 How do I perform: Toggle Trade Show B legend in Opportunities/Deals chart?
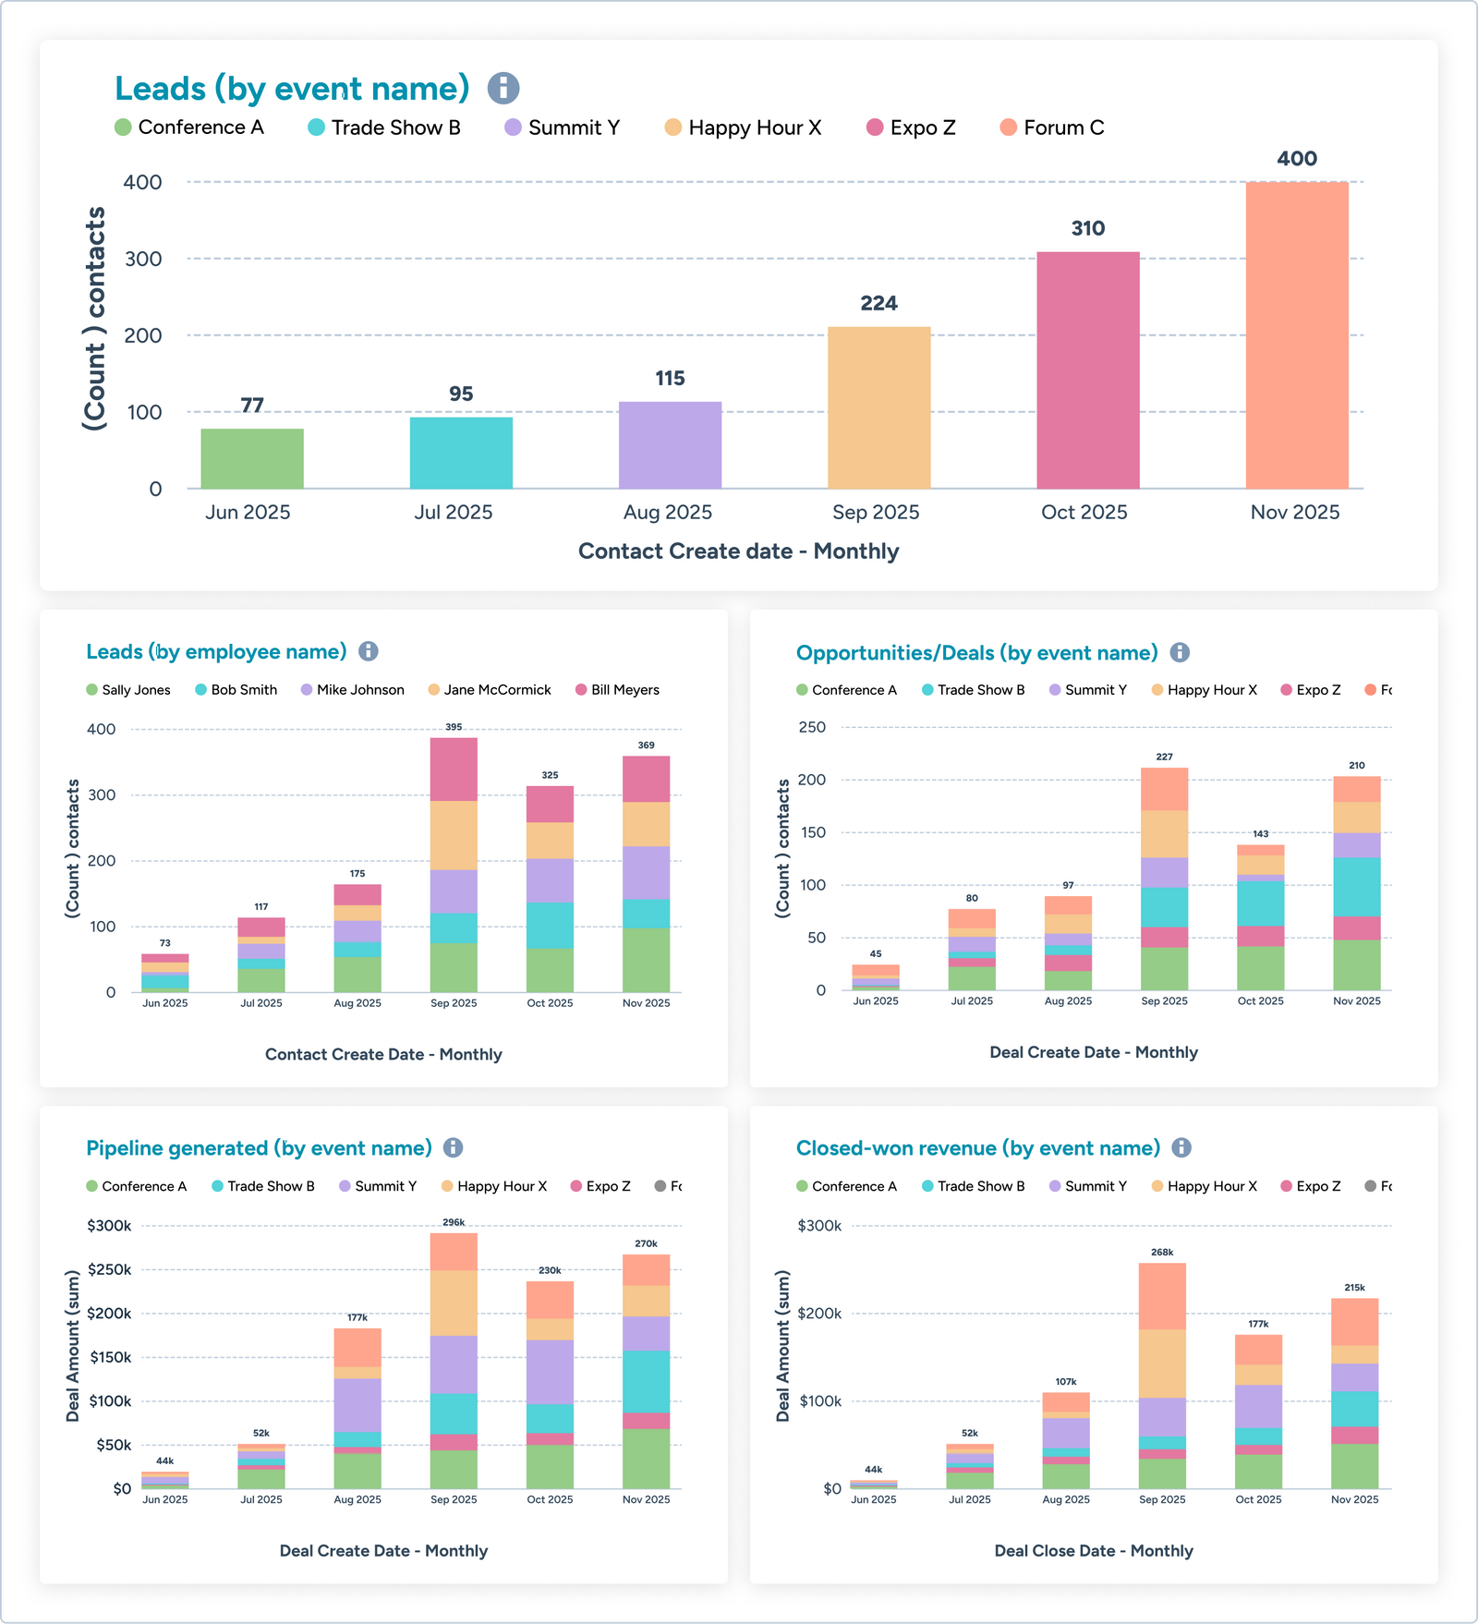973,690
